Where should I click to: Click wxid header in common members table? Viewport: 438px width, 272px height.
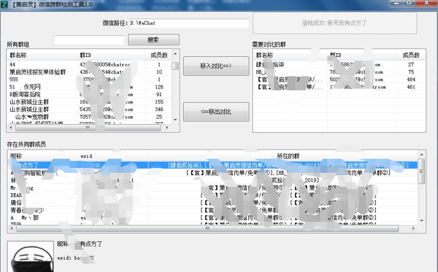pyautogui.click(x=113, y=156)
